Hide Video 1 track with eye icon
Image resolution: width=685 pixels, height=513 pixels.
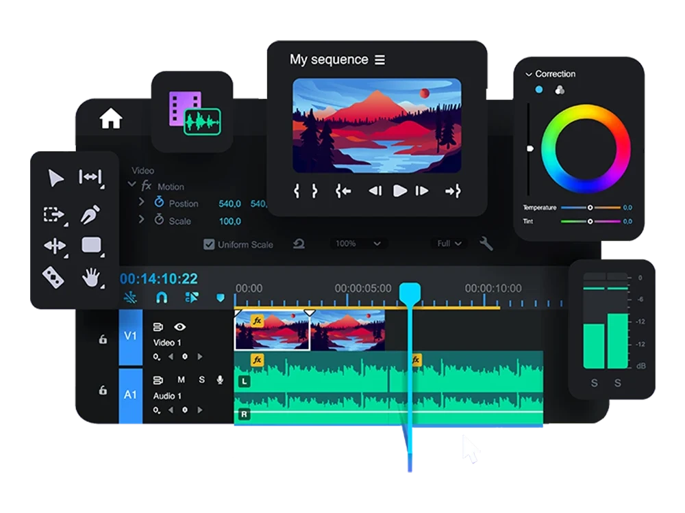[x=179, y=327]
